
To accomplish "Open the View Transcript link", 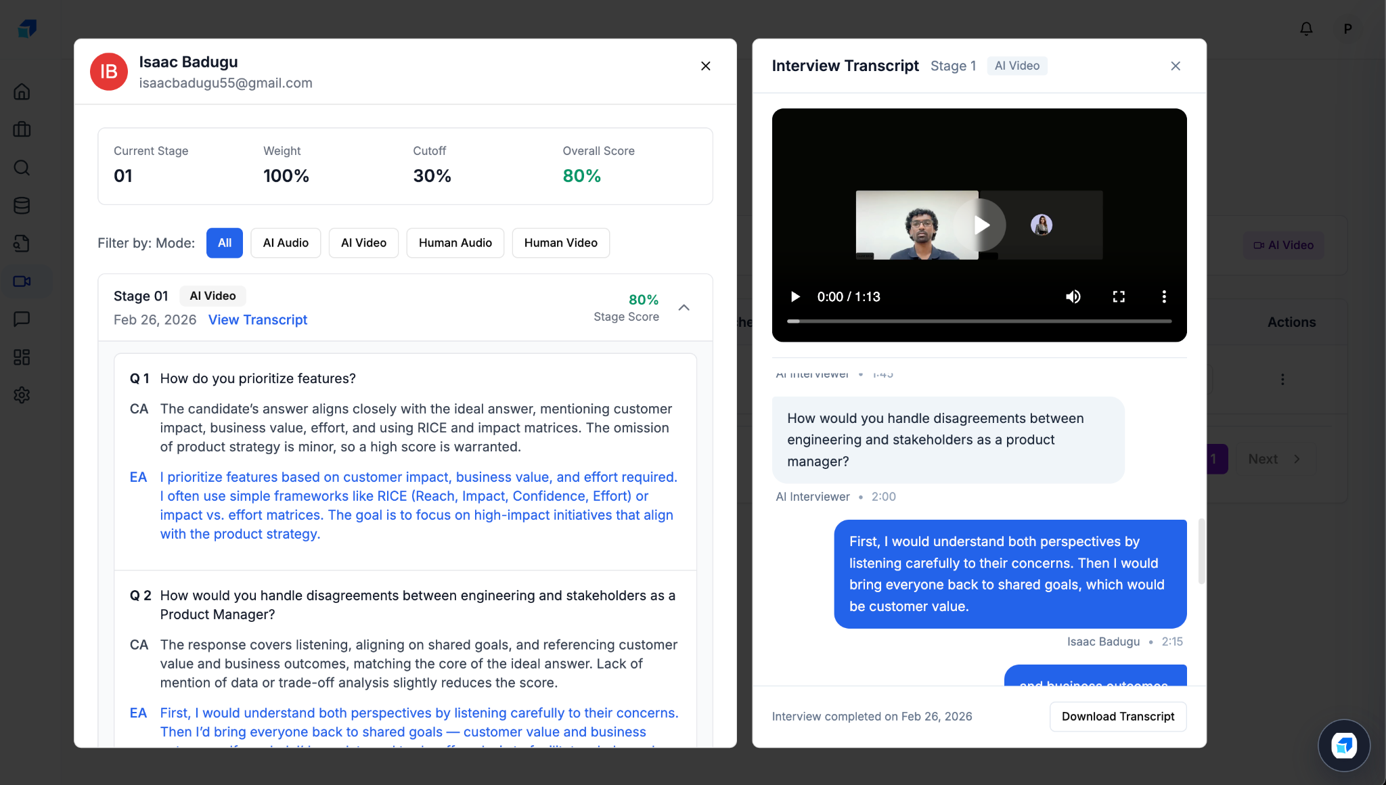I will click(x=257, y=319).
